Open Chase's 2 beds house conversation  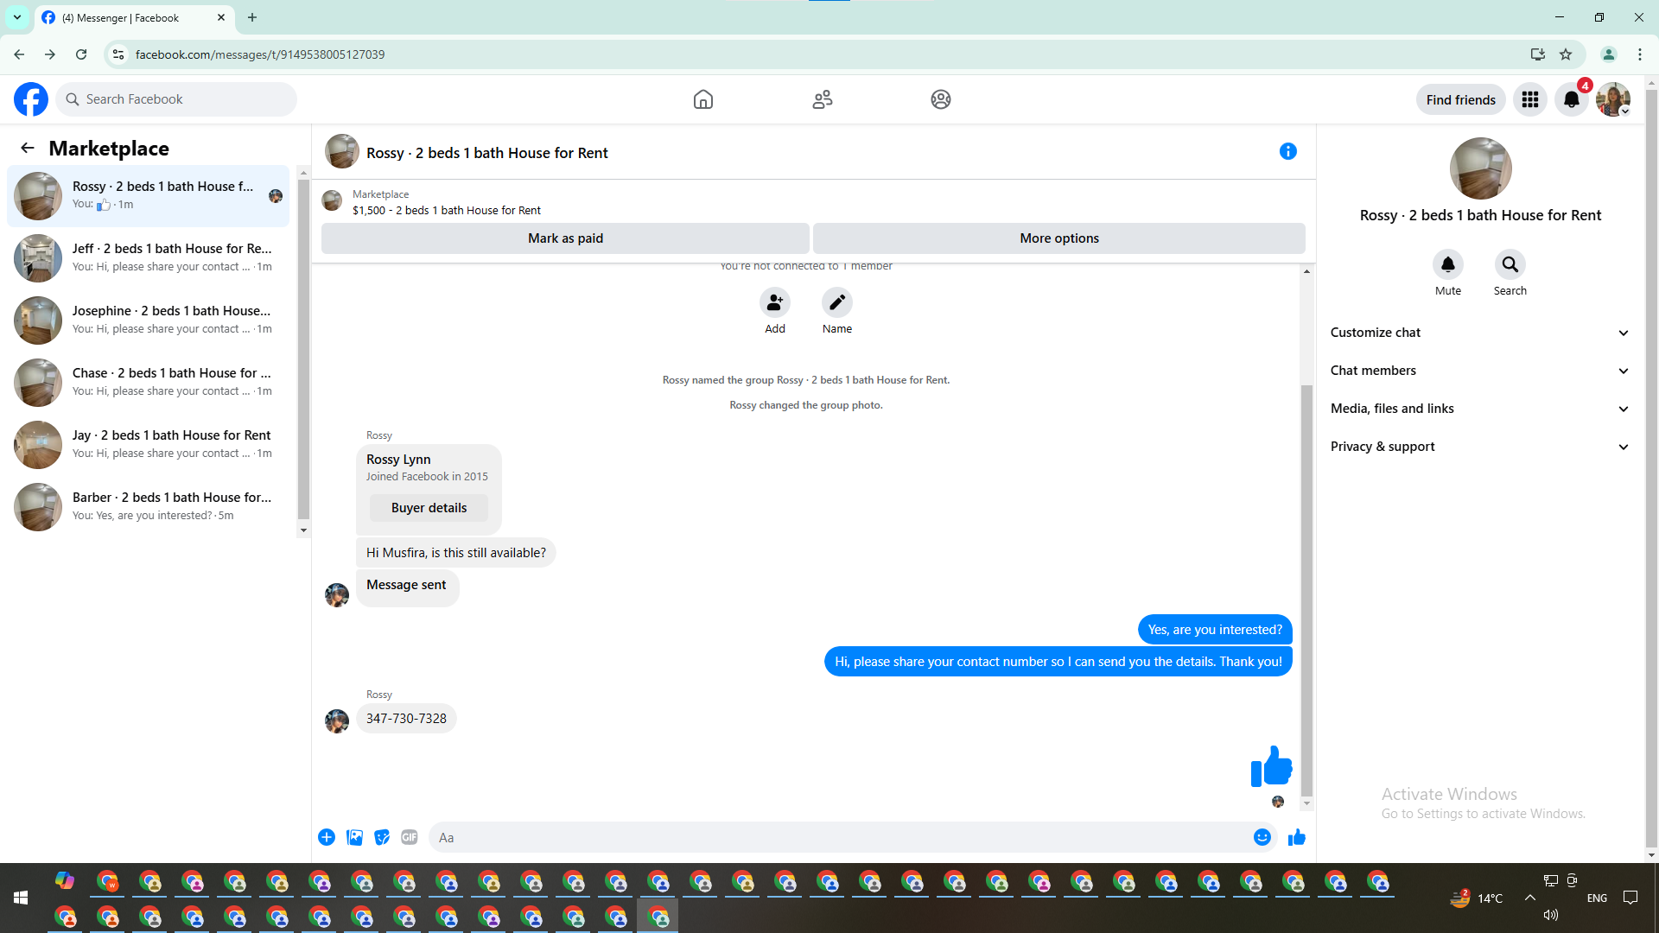pos(149,383)
